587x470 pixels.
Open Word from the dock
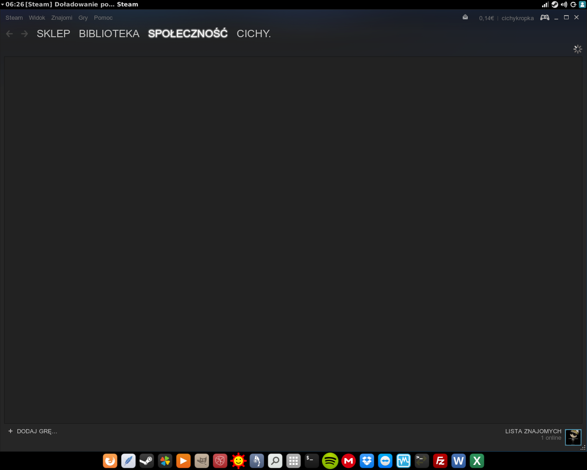click(459, 460)
